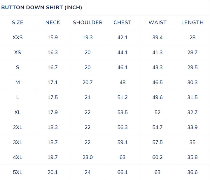Select the 2XL size row label
The width and height of the screenshot is (210, 180).
[17, 127]
